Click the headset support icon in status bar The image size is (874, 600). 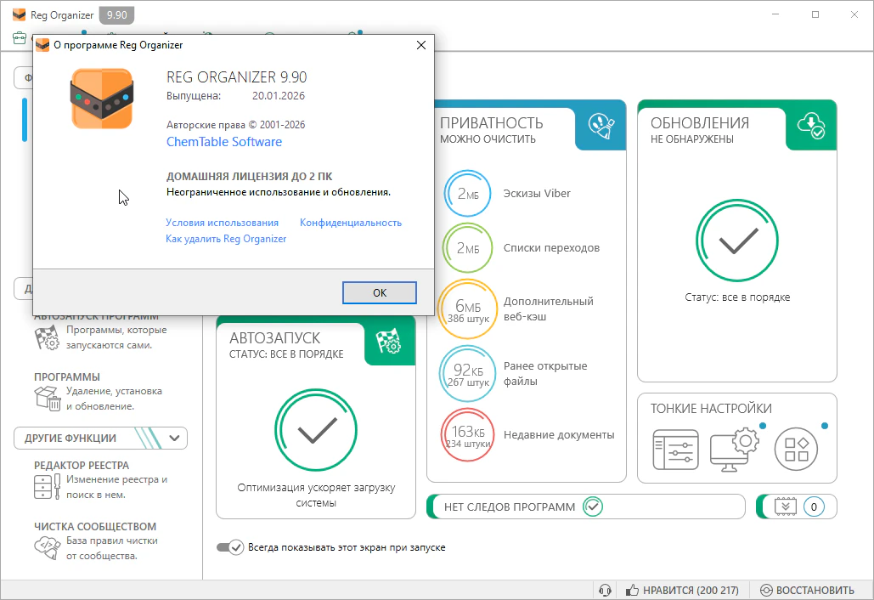click(x=605, y=590)
